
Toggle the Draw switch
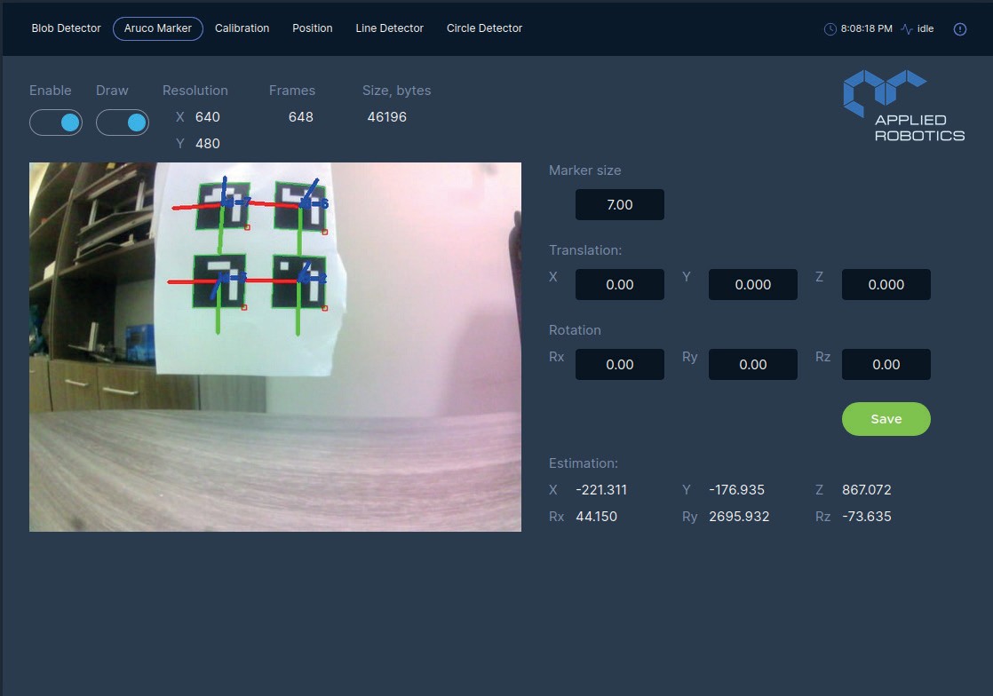pos(123,123)
